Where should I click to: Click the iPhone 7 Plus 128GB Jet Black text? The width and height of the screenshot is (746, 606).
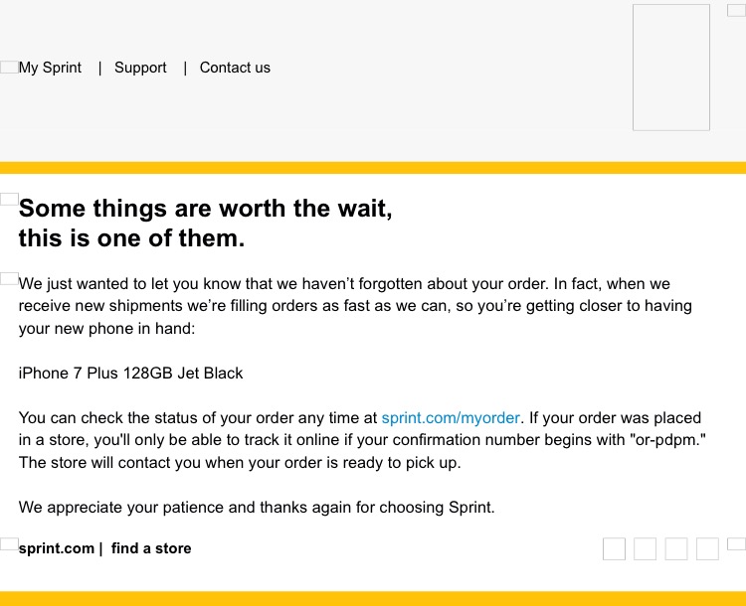[131, 374]
